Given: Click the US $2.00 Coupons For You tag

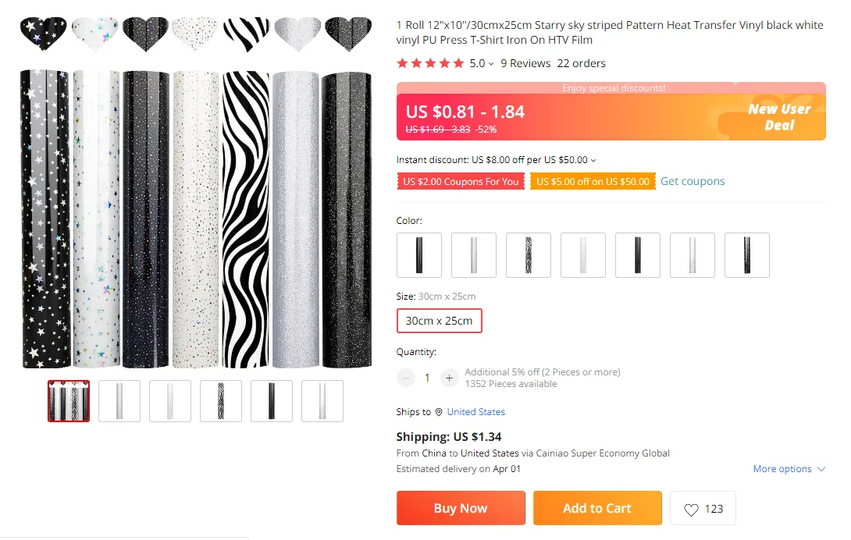Looking at the screenshot, I should coord(461,182).
